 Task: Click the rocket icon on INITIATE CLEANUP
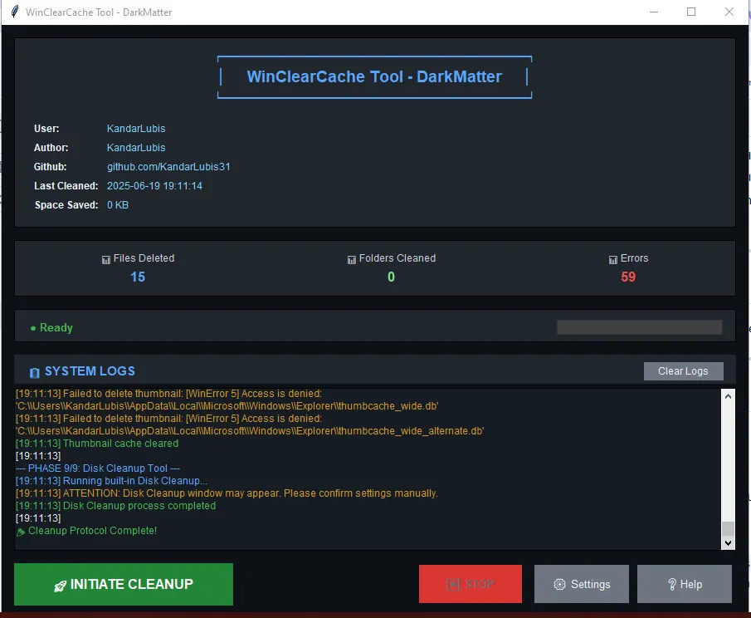click(x=61, y=584)
